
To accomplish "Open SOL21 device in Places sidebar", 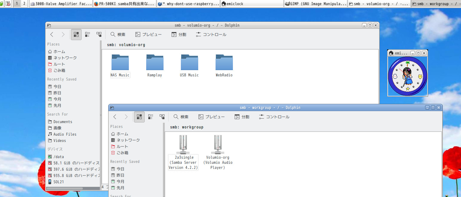I will point(58,182).
